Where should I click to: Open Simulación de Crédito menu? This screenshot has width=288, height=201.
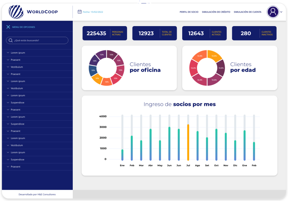pyautogui.click(x=216, y=12)
